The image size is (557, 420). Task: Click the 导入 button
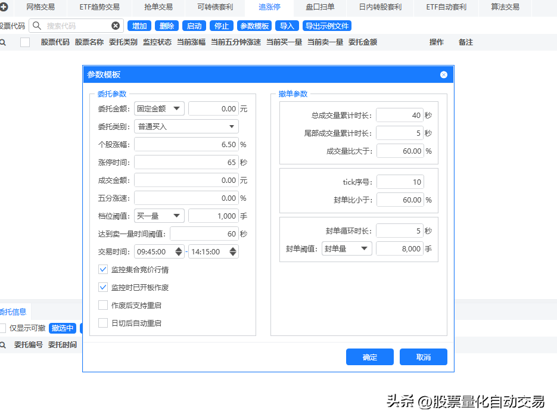click(287, 26)
